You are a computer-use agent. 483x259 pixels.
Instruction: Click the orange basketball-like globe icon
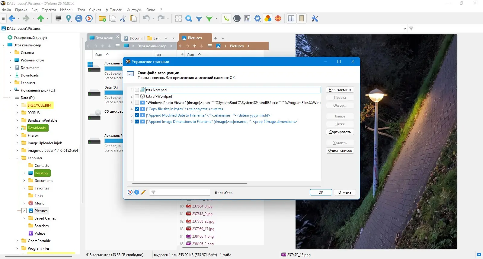pyautogui.click(x=278, y=19)
